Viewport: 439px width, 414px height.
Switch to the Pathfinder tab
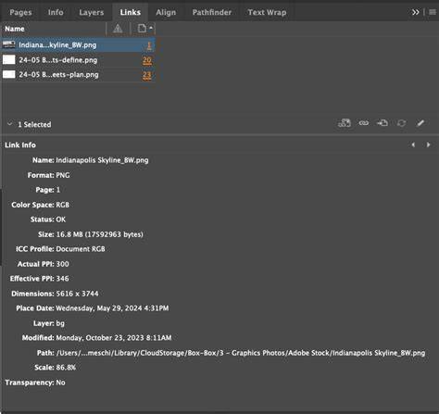(212, 12)
